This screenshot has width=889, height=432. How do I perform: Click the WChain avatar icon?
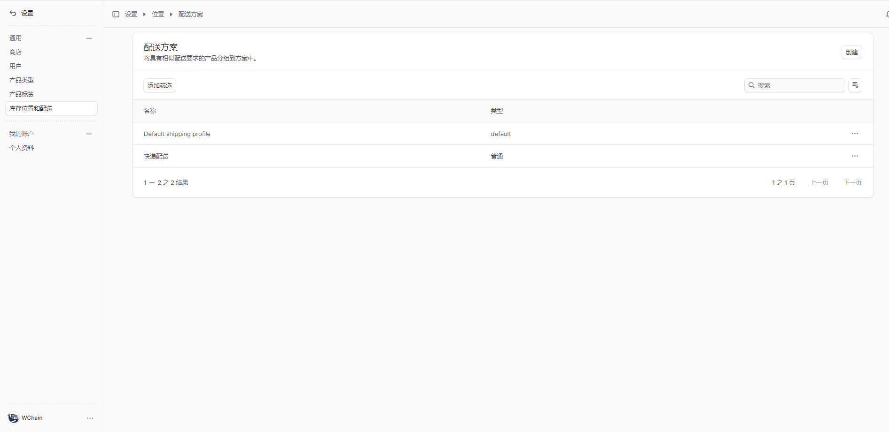click(x=13, y=418)
